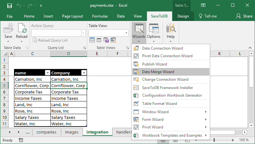This screenshot has width=255, height=144.
Task: Launch SaveToDB Framework Installer
Action: 171,88
